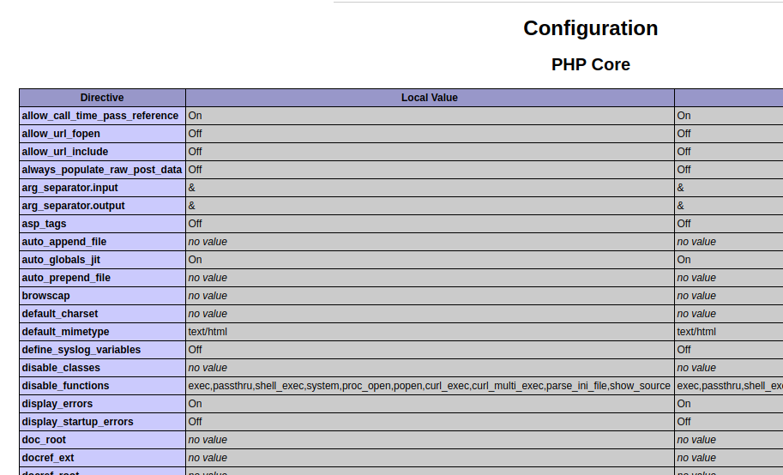The width and height of the screenshot is (783, 475).
Task: Select the allow_call_time_pass_reference directive name
Action: pos(100,116)
